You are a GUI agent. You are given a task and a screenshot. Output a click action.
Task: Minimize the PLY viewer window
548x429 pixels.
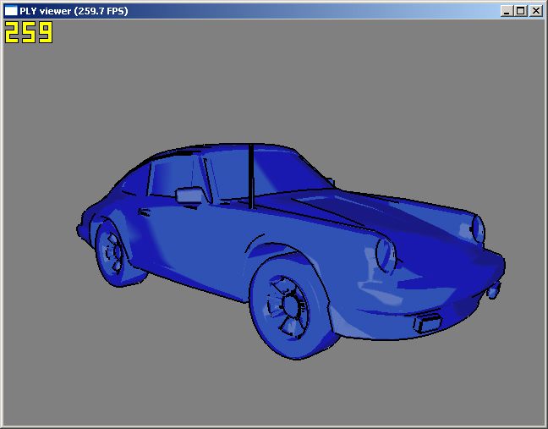[x=507, y=11]
